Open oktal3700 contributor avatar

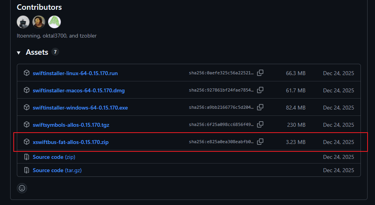pos(39,22)
